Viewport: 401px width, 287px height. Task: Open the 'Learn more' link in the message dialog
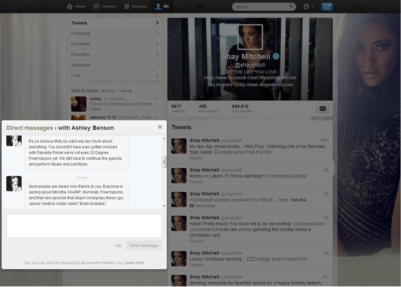134,263
